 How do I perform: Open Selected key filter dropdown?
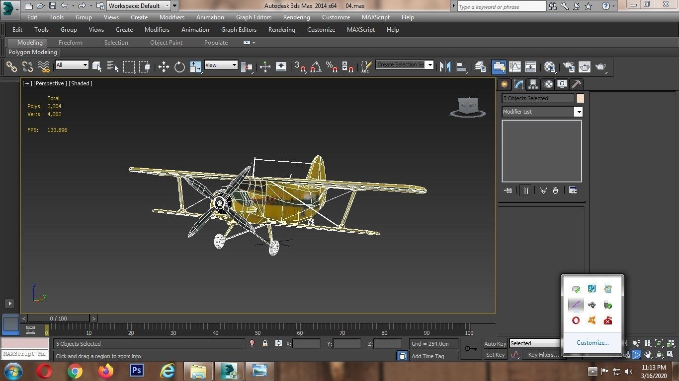535,343
